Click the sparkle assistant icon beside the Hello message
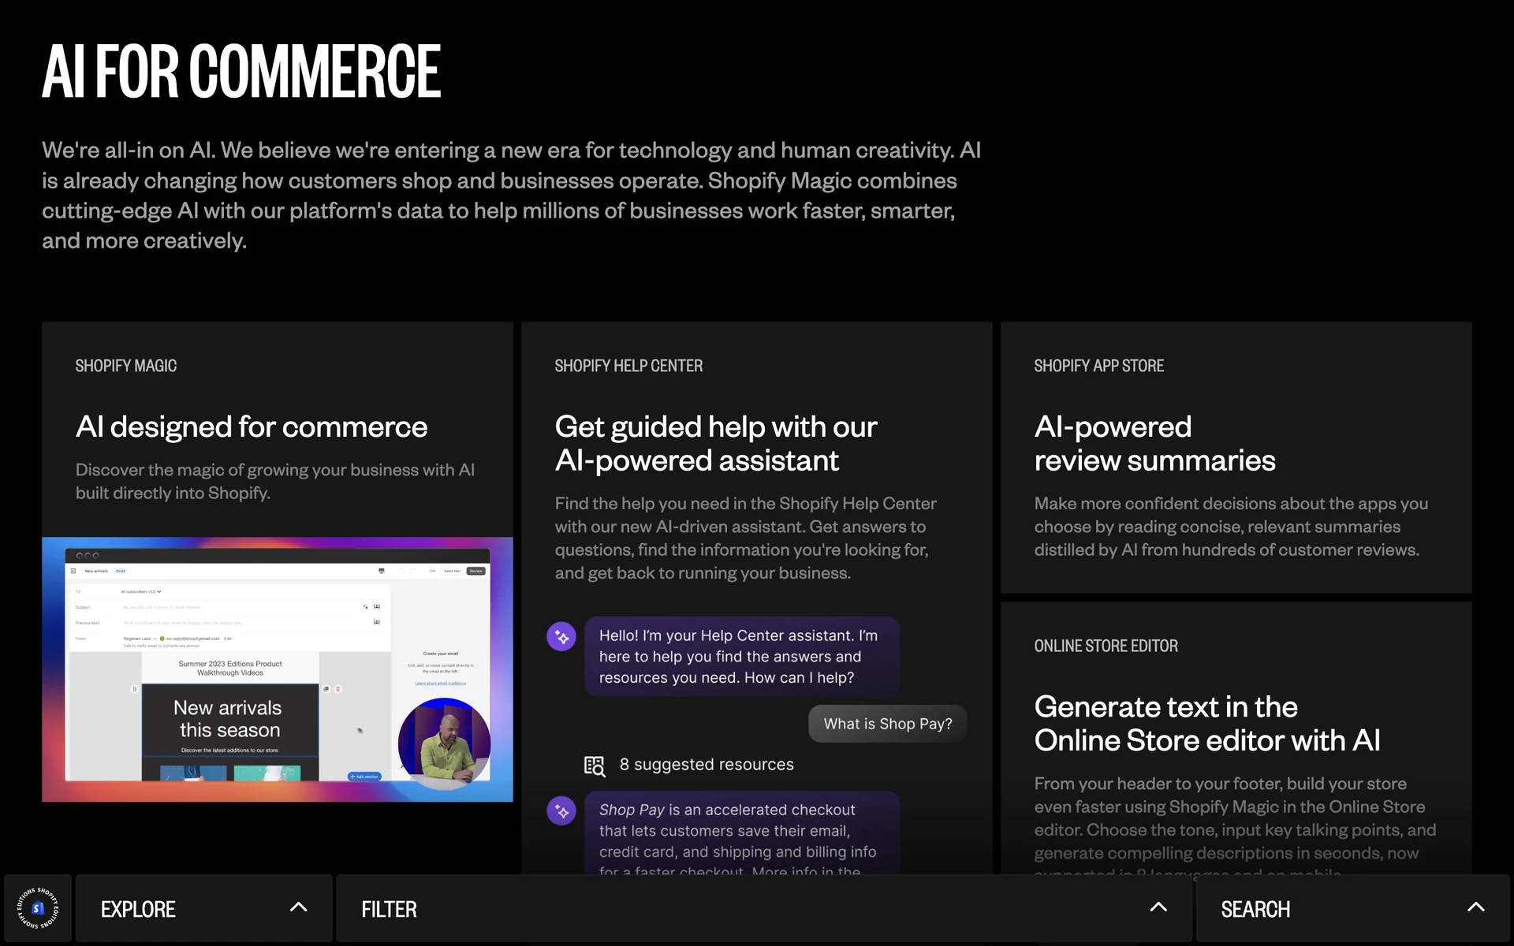The width and height of the screenshot is (1514, 946). (x=561, y=637)
